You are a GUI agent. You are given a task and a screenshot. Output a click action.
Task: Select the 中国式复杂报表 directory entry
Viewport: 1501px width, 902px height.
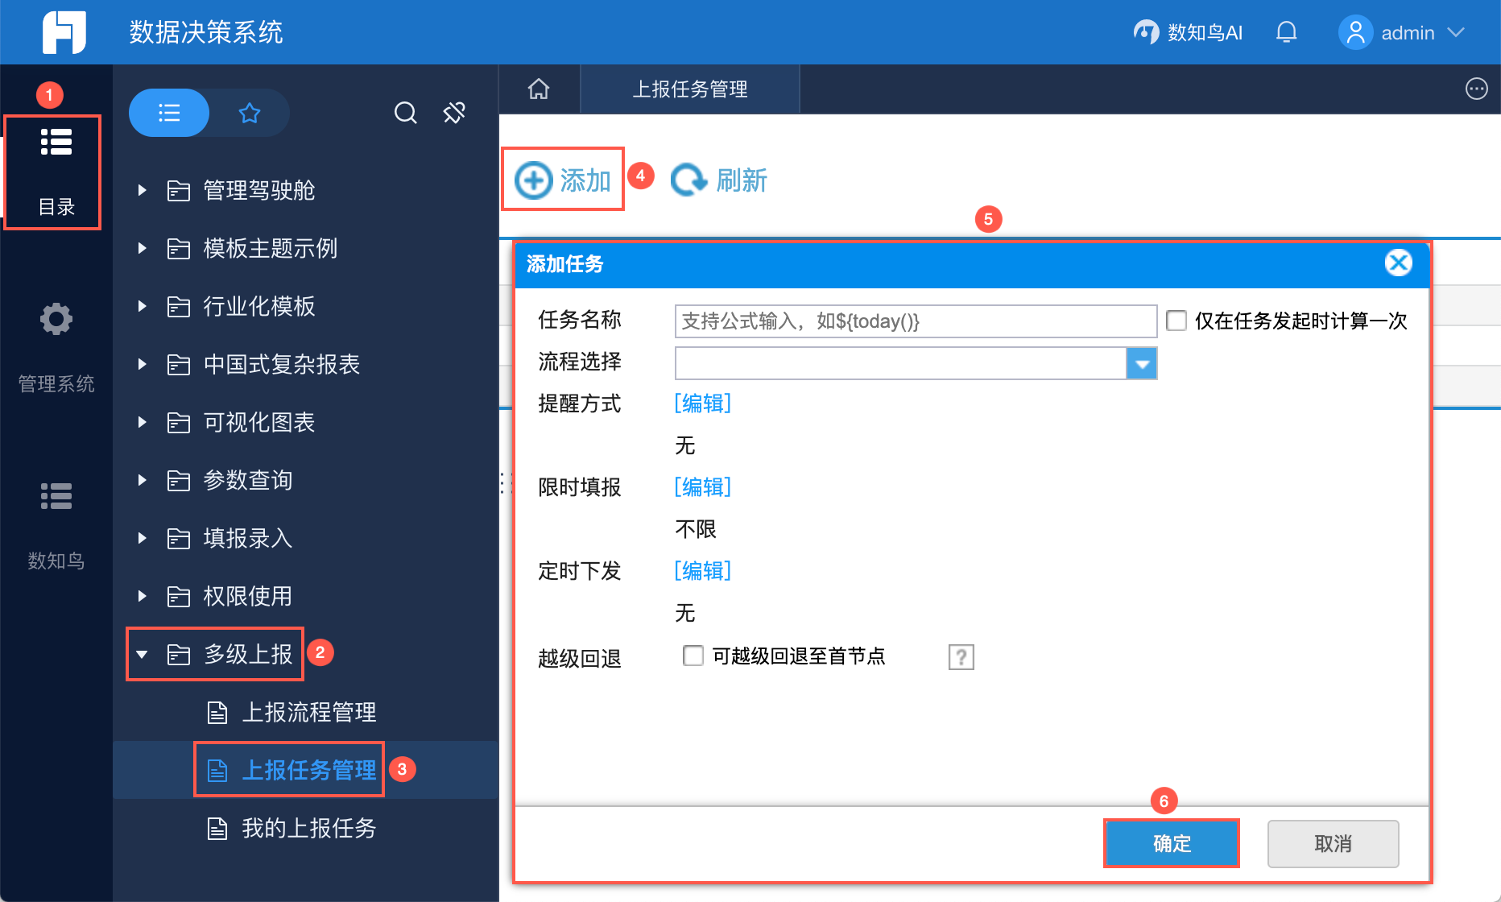[281, 364]
